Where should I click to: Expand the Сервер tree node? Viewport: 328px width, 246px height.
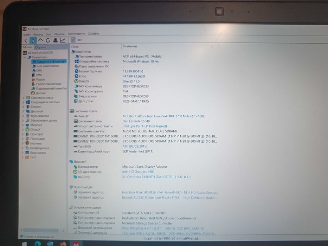(x=24, y=107)
